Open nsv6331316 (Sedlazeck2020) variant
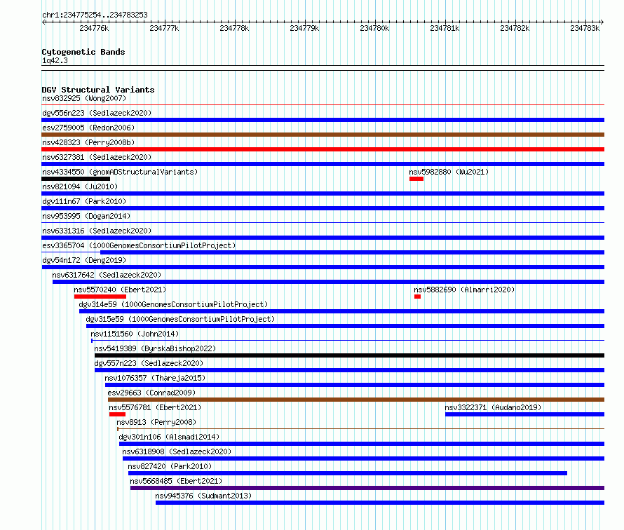This screenshot has width=624, height=530. [97, 231]
